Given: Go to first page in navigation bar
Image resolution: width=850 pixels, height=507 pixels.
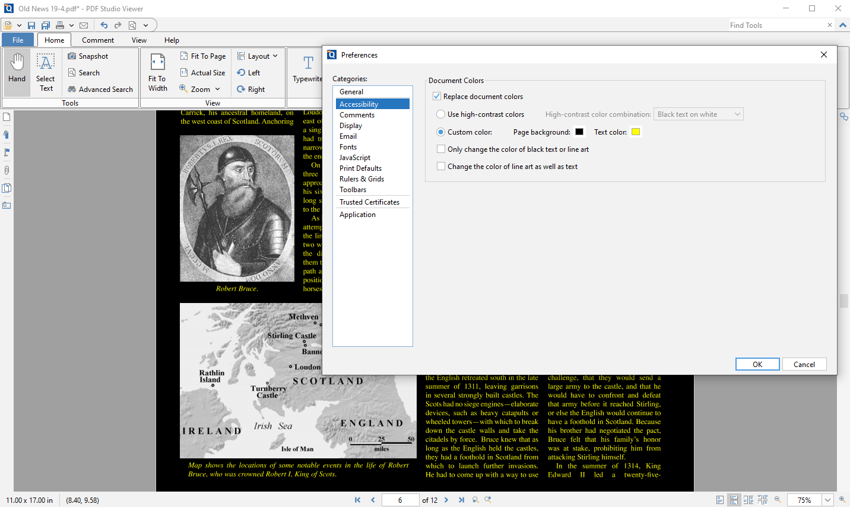Looking at the screenshot, I should 357,500.
